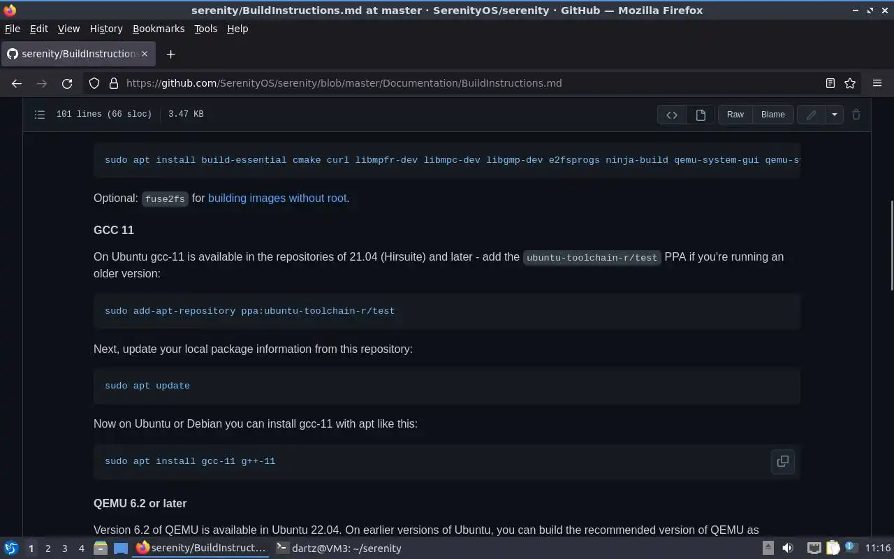Open the clipboard manager tray icon
The image size is (894, 559).
pos(833,549)
